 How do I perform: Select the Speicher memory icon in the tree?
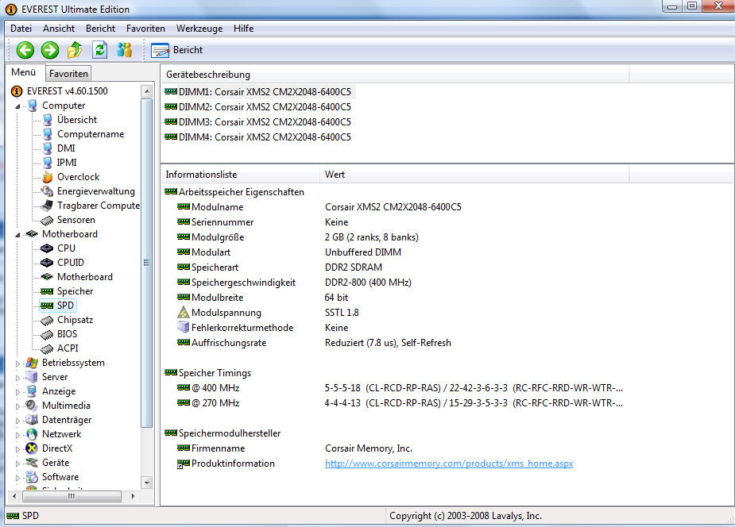coord(47,291)
